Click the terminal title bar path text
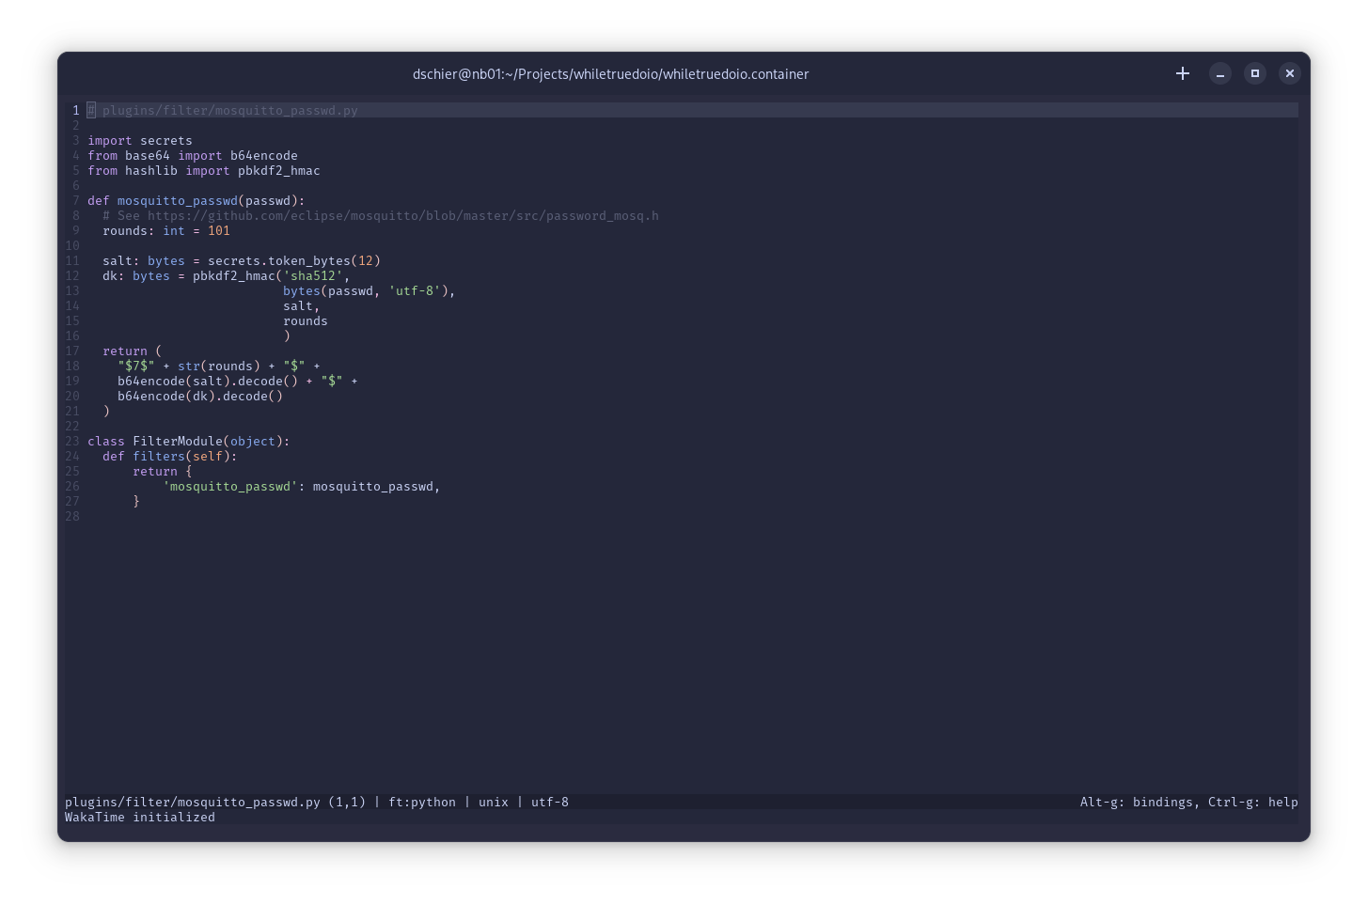This screenshot has height=905, width=1368. coord(610,74)
